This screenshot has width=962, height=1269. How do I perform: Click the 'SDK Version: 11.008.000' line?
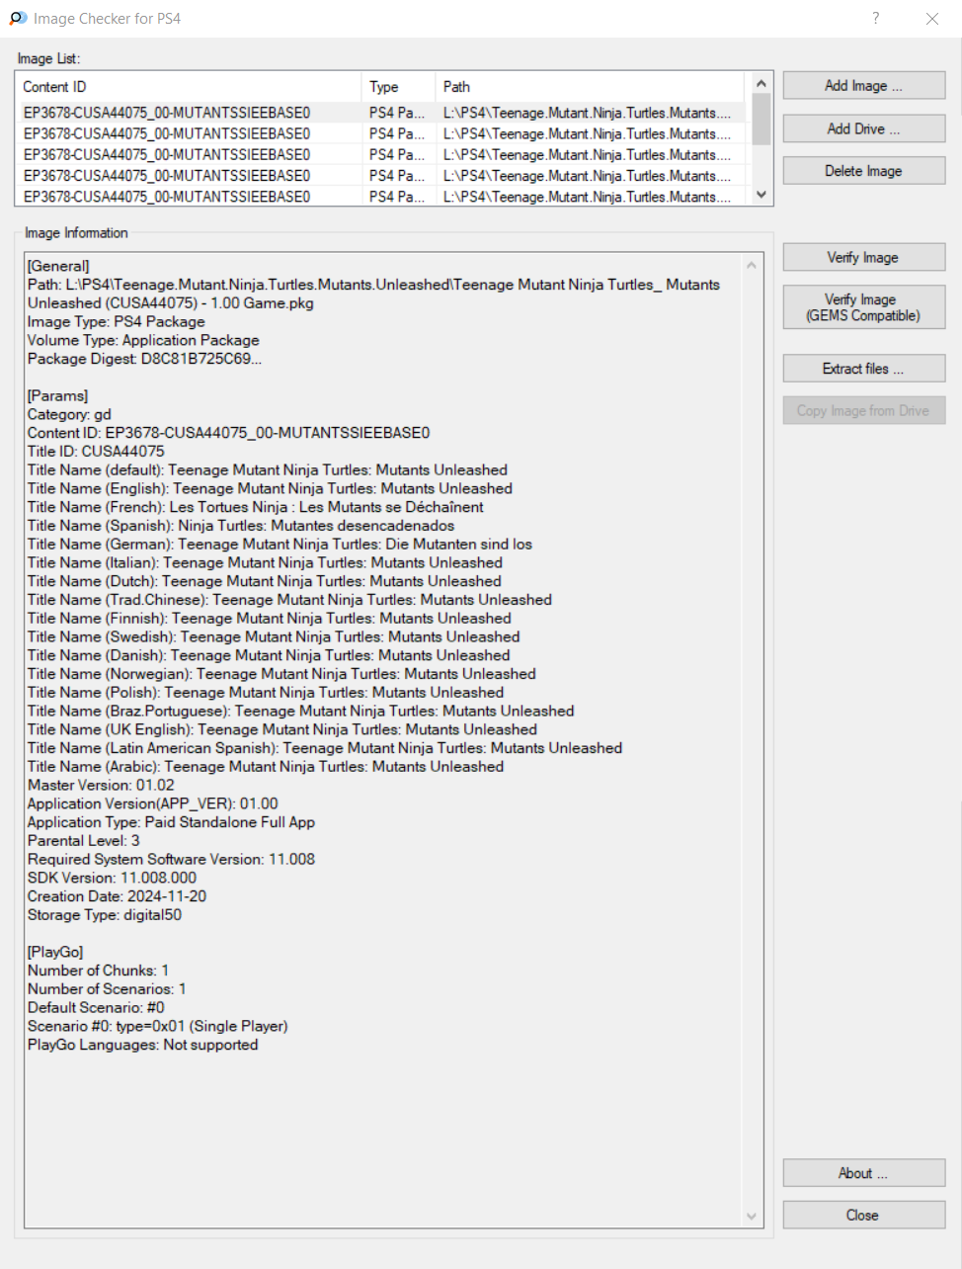coord(112,878)
